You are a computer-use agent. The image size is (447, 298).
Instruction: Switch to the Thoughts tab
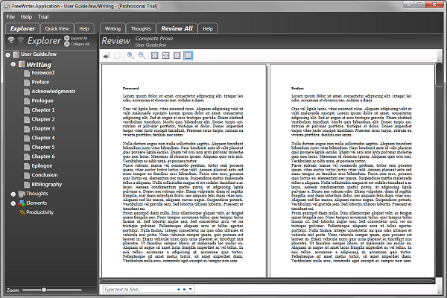click(141, 28)
